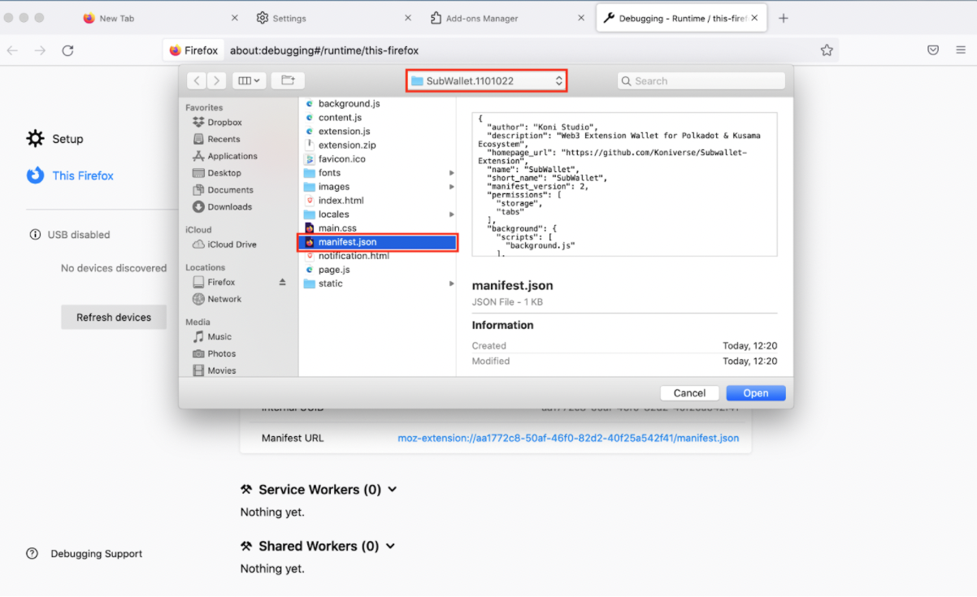The image size is (977, 597).
Task: Go back in the file dialog
Action: 197,80
